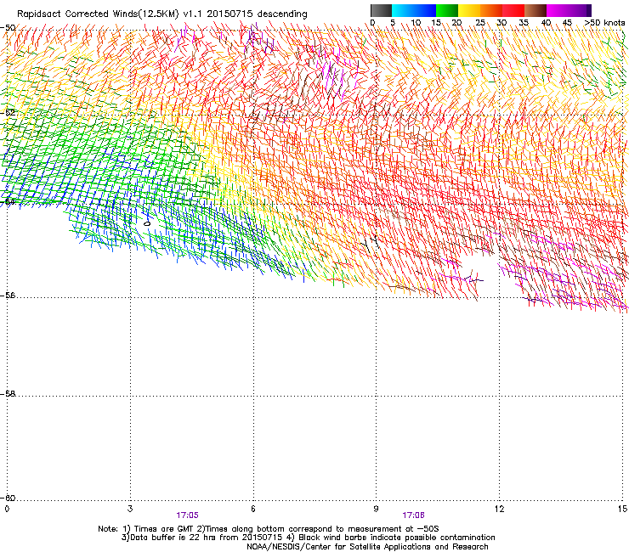Screen dimensions: 629x552
Task: Click the '10' label on the speed legend
Action: (416, 23)
